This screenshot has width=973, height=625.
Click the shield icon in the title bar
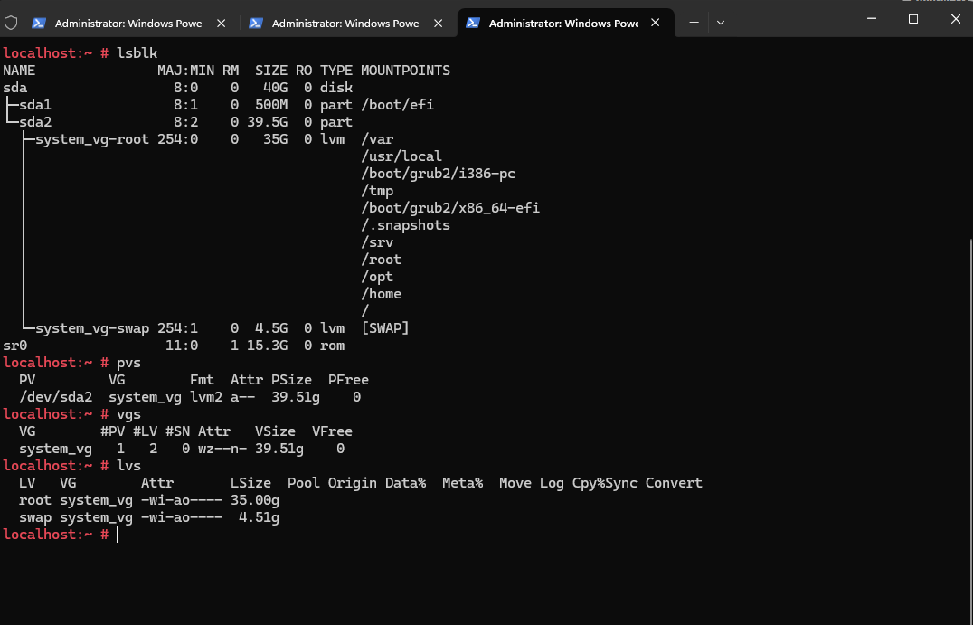point(11,23)
